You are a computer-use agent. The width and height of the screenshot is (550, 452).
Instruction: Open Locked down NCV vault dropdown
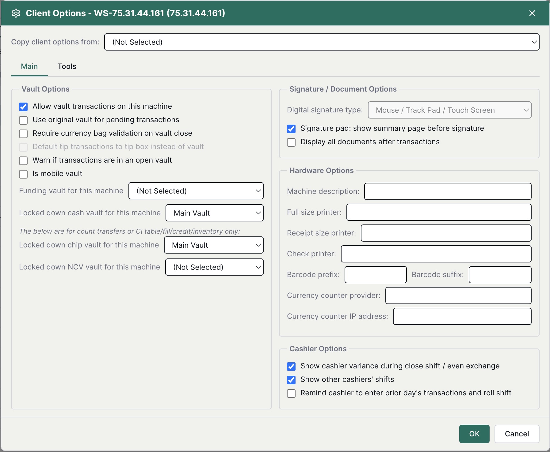[x=214, y=267]
